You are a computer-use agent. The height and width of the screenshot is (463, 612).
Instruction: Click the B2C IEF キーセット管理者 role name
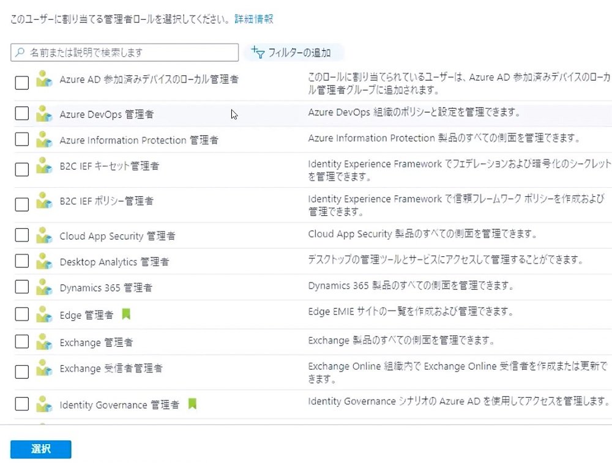pyautogui.click(x=110, y=166)
